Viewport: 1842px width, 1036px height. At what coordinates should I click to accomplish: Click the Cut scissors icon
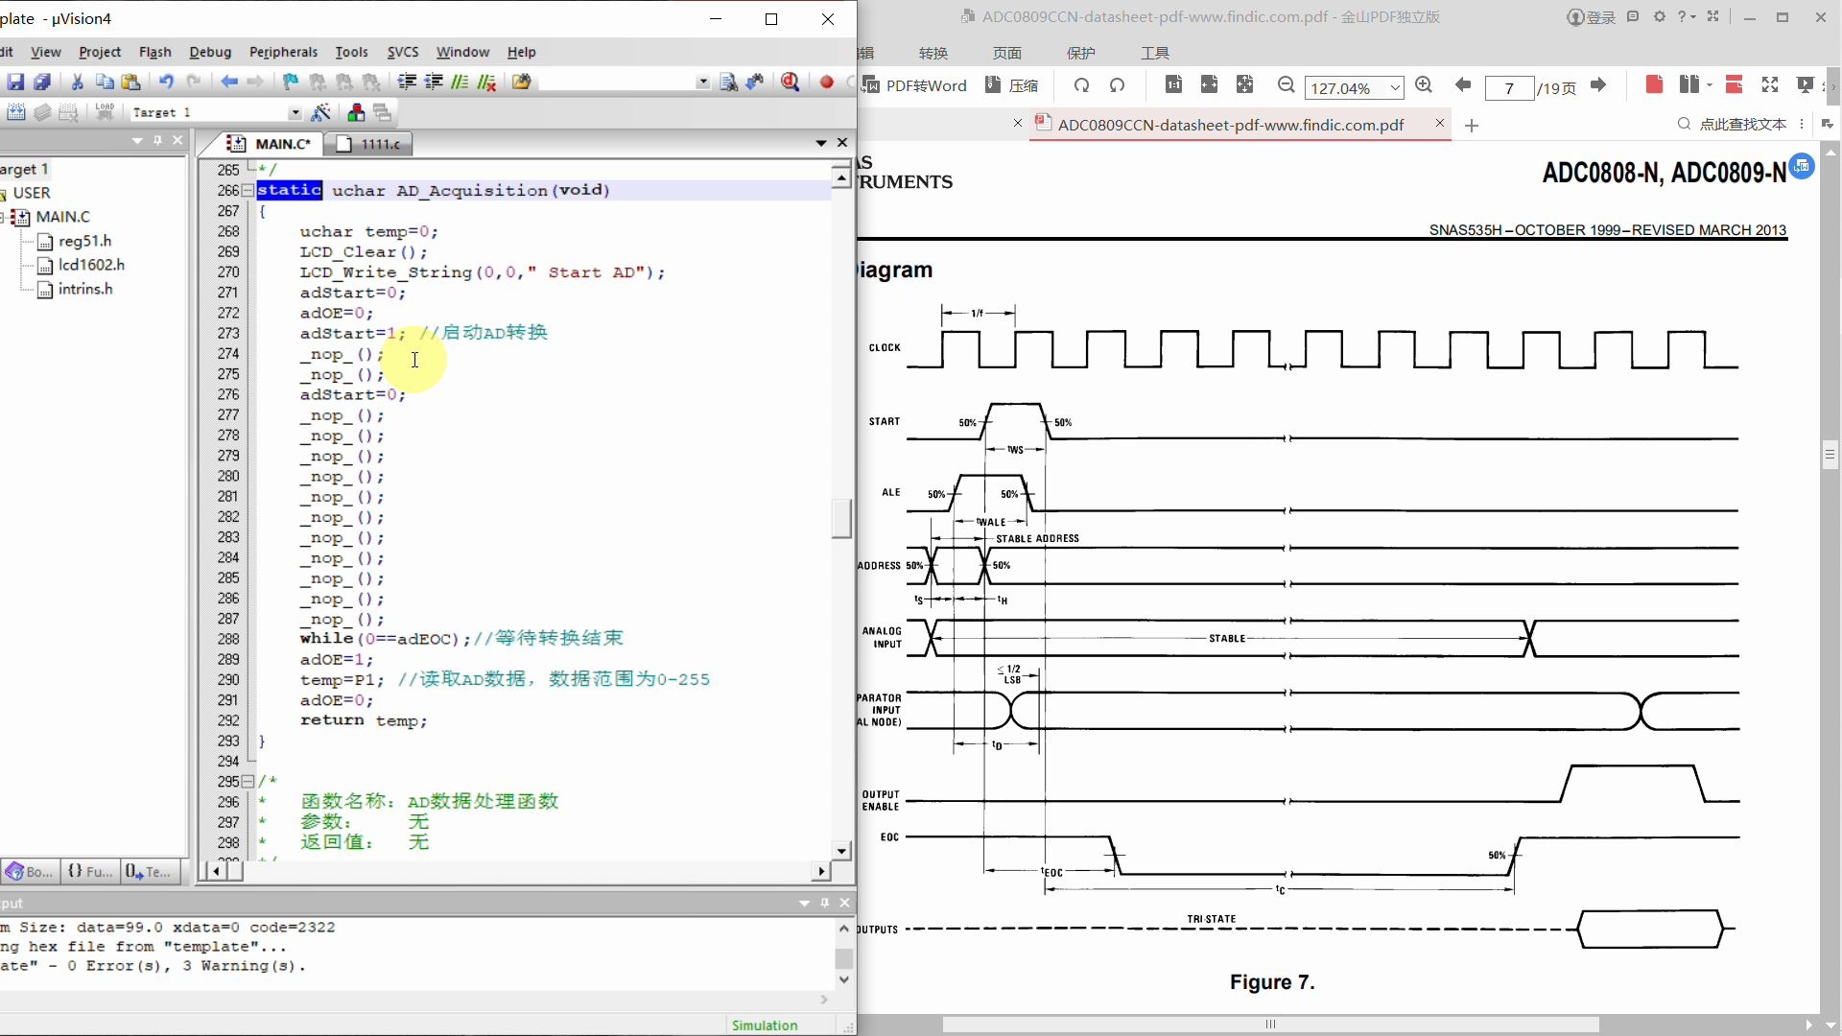click(x=77, y=82)
